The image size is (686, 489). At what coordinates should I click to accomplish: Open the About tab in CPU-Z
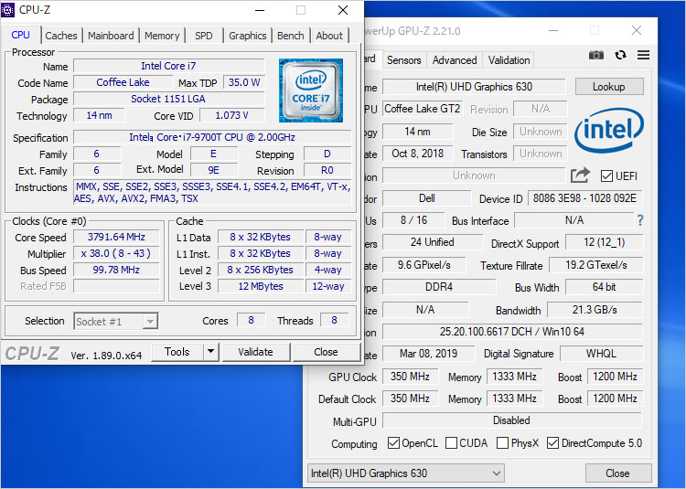[329, 36]
